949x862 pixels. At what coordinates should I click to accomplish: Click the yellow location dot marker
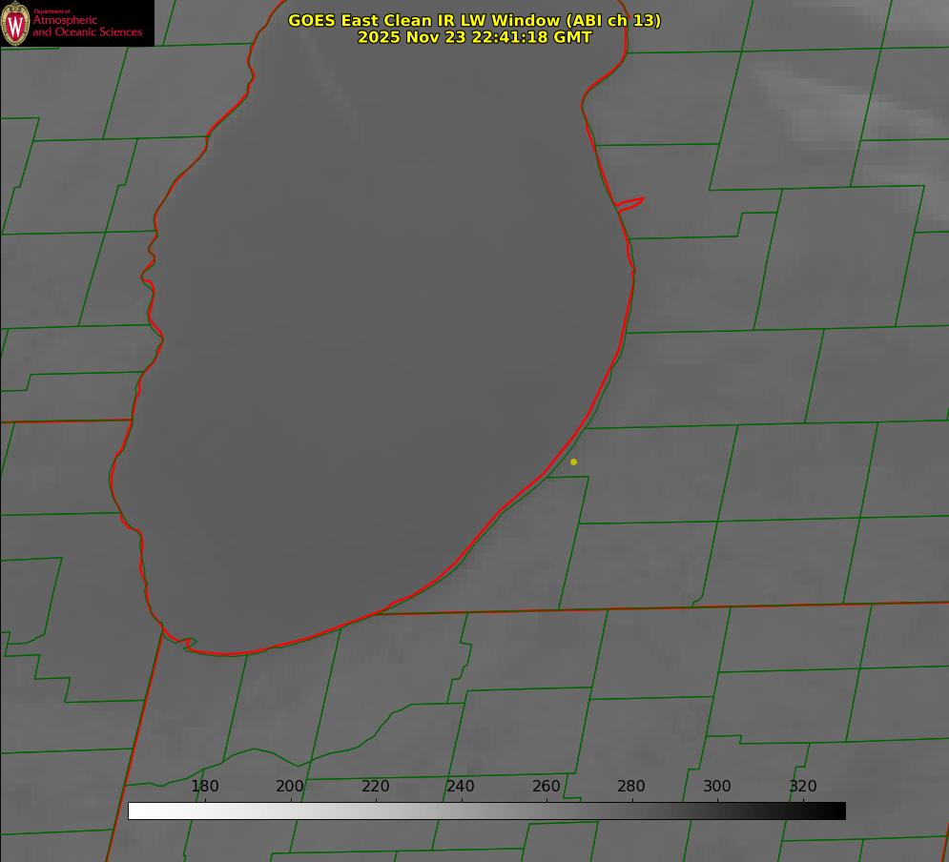point(573,462)
